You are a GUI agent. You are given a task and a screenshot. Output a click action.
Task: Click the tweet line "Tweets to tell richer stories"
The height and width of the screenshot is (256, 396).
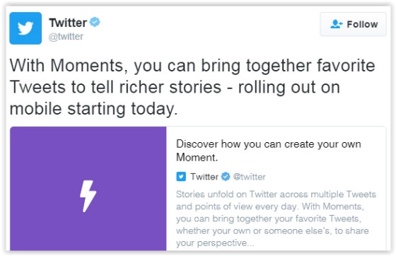point(175,88)
